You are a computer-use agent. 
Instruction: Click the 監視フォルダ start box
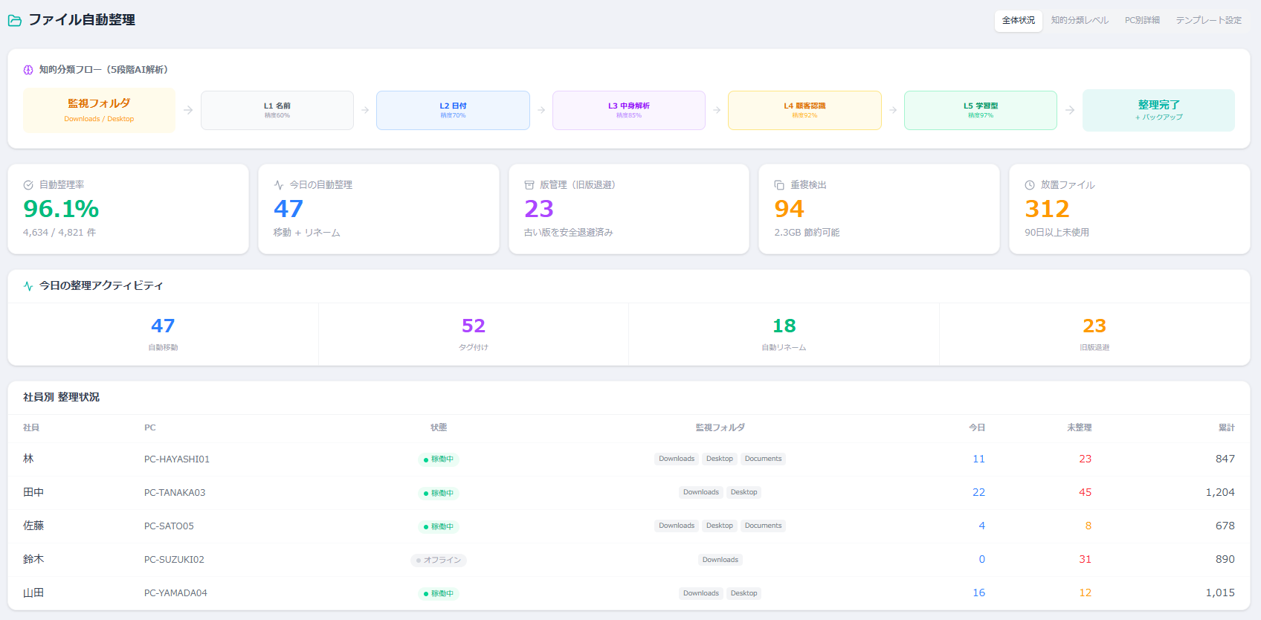[99, 110]
